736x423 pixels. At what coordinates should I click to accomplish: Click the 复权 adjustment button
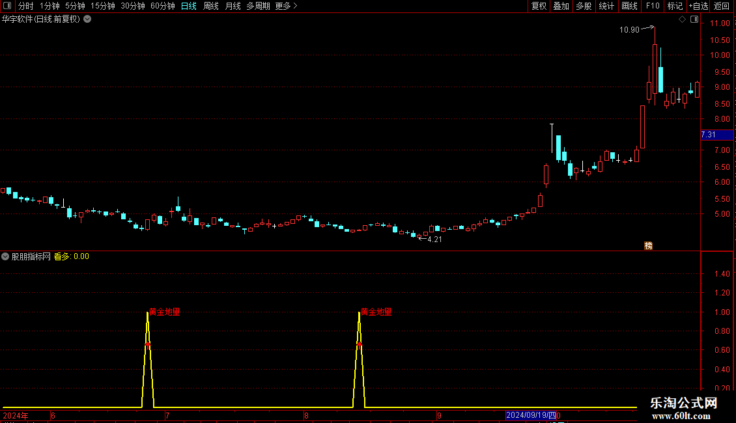pyautogui.click(x=539, y=6)
